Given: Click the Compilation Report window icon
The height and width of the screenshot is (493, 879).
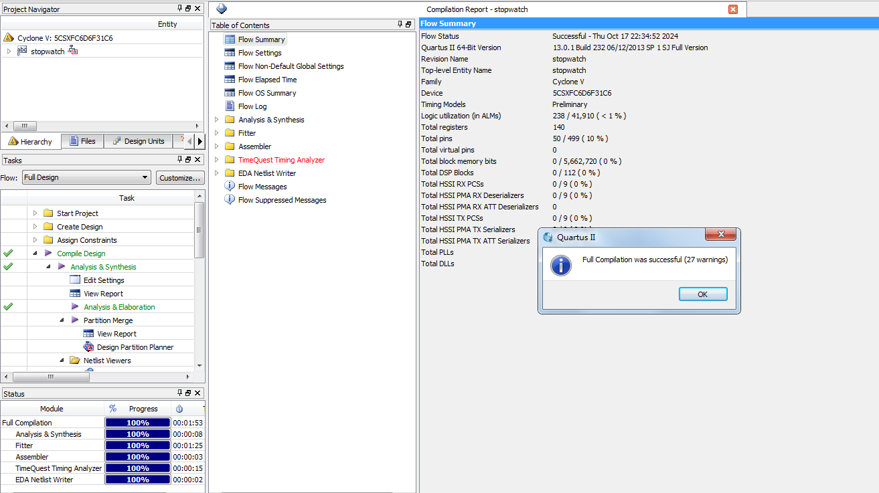Looking at the screenshot, I should (222, 9).
